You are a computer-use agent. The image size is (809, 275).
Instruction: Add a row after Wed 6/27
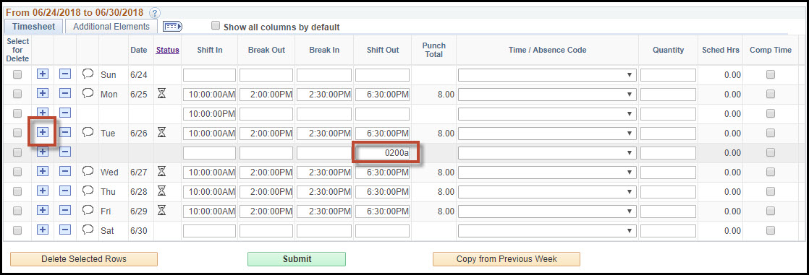43,172
